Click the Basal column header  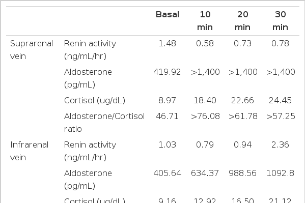pyautogui.click(x=168, y=15)
